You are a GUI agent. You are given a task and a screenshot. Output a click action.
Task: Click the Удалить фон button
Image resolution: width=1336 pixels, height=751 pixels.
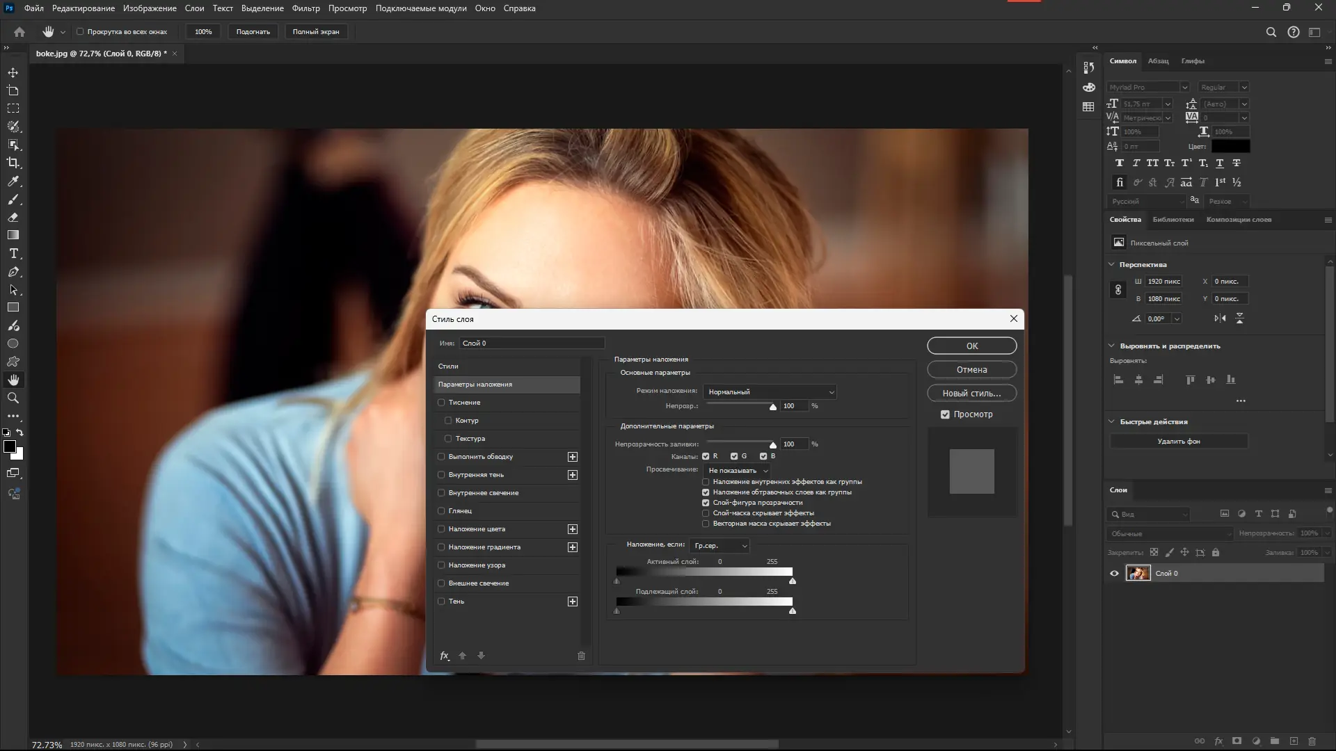[1178, 442]
